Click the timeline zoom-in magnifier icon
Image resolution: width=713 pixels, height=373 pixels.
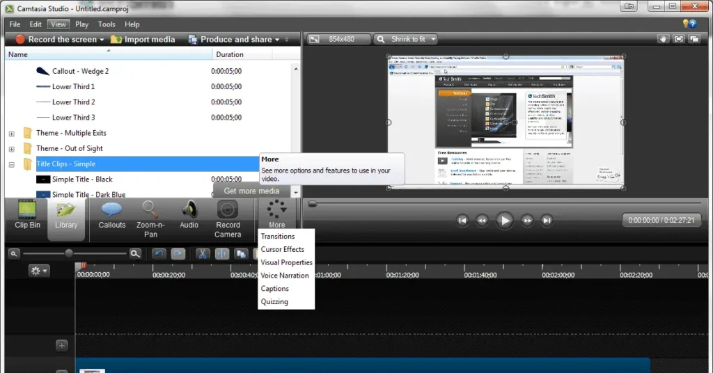pos(135,253)
